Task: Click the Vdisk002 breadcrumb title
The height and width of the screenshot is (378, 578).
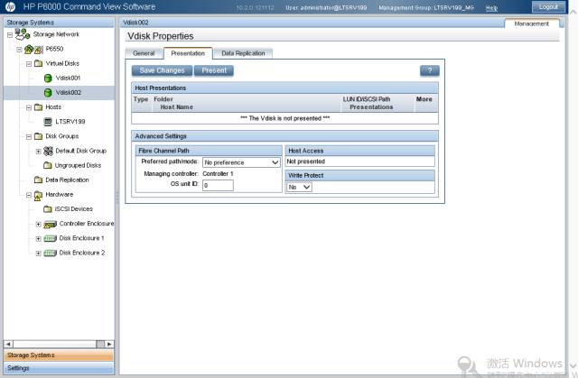Action: tap(135, 23)
